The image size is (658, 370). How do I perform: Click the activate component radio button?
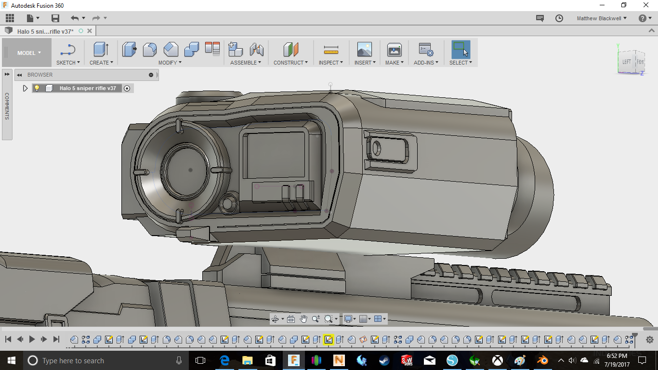127,88
